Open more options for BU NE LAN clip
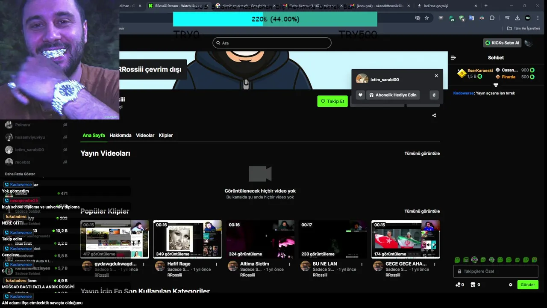 [362, 264]
